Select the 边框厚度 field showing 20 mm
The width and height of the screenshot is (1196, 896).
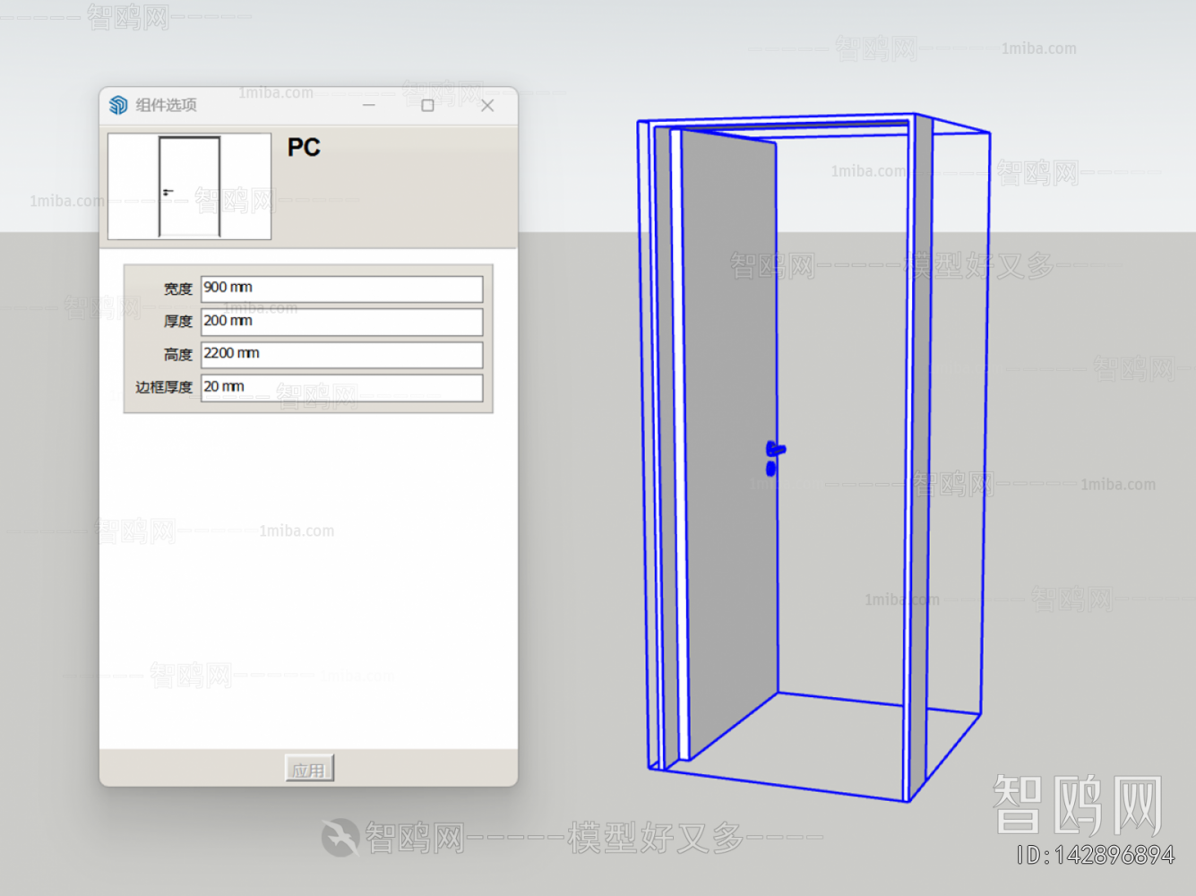point(341,388)
